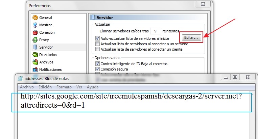This screenshot has height=139, width=258.
Task: Open the Conexión preferences page
Action: pyautogui.click(x=47, y=32)
